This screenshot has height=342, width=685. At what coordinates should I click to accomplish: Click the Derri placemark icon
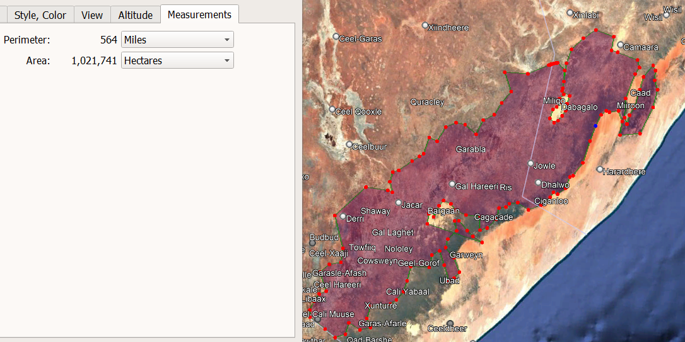pos(342,217)
